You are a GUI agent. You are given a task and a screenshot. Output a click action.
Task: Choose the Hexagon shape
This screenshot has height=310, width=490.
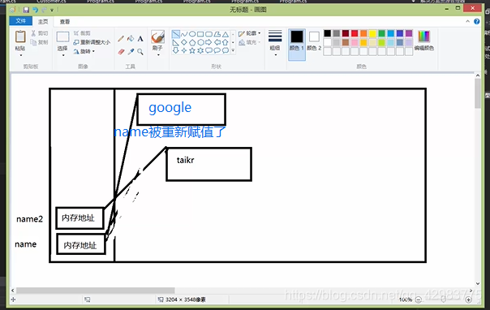coord(200,42)
